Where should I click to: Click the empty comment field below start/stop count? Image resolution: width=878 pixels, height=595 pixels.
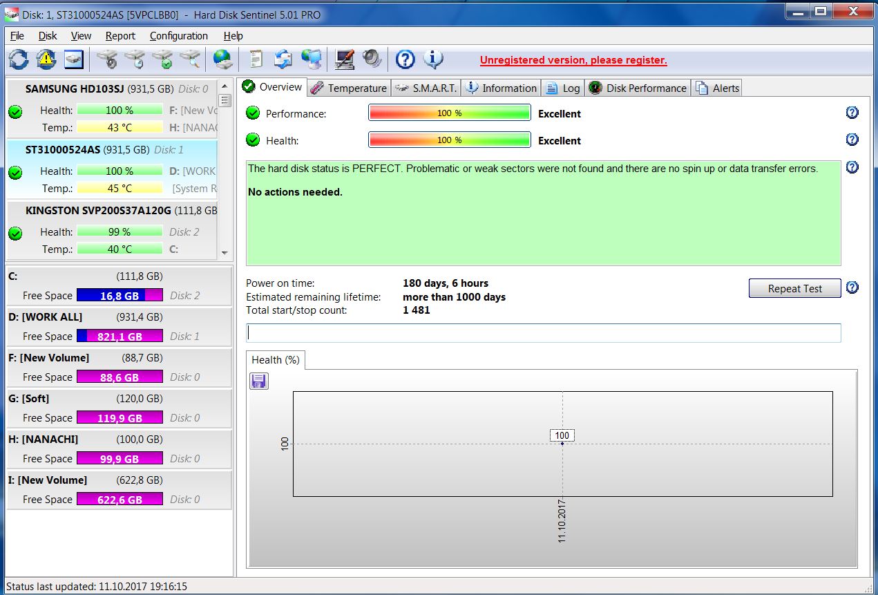(x=544, y=332)
